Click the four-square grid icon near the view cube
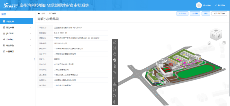The height and width of the screenshot is (106, 230). click(x=224, y=43)
